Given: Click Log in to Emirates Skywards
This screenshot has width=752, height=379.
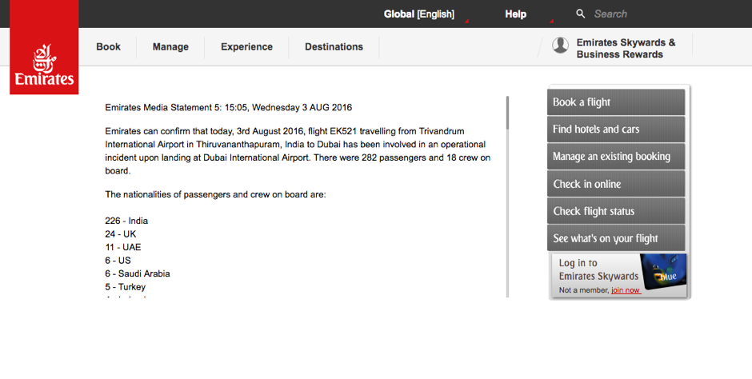Looking at the screenshot, I should pos(598,269).
